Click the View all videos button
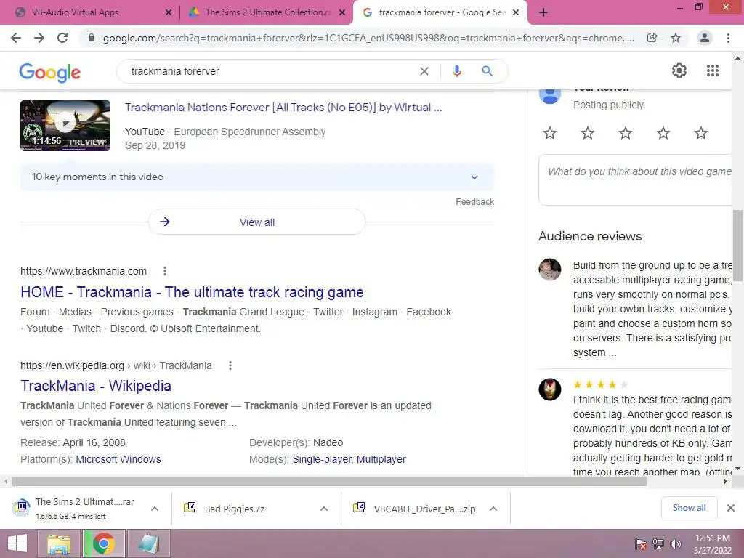Screen dimensions: 744x558 point(257,222)
